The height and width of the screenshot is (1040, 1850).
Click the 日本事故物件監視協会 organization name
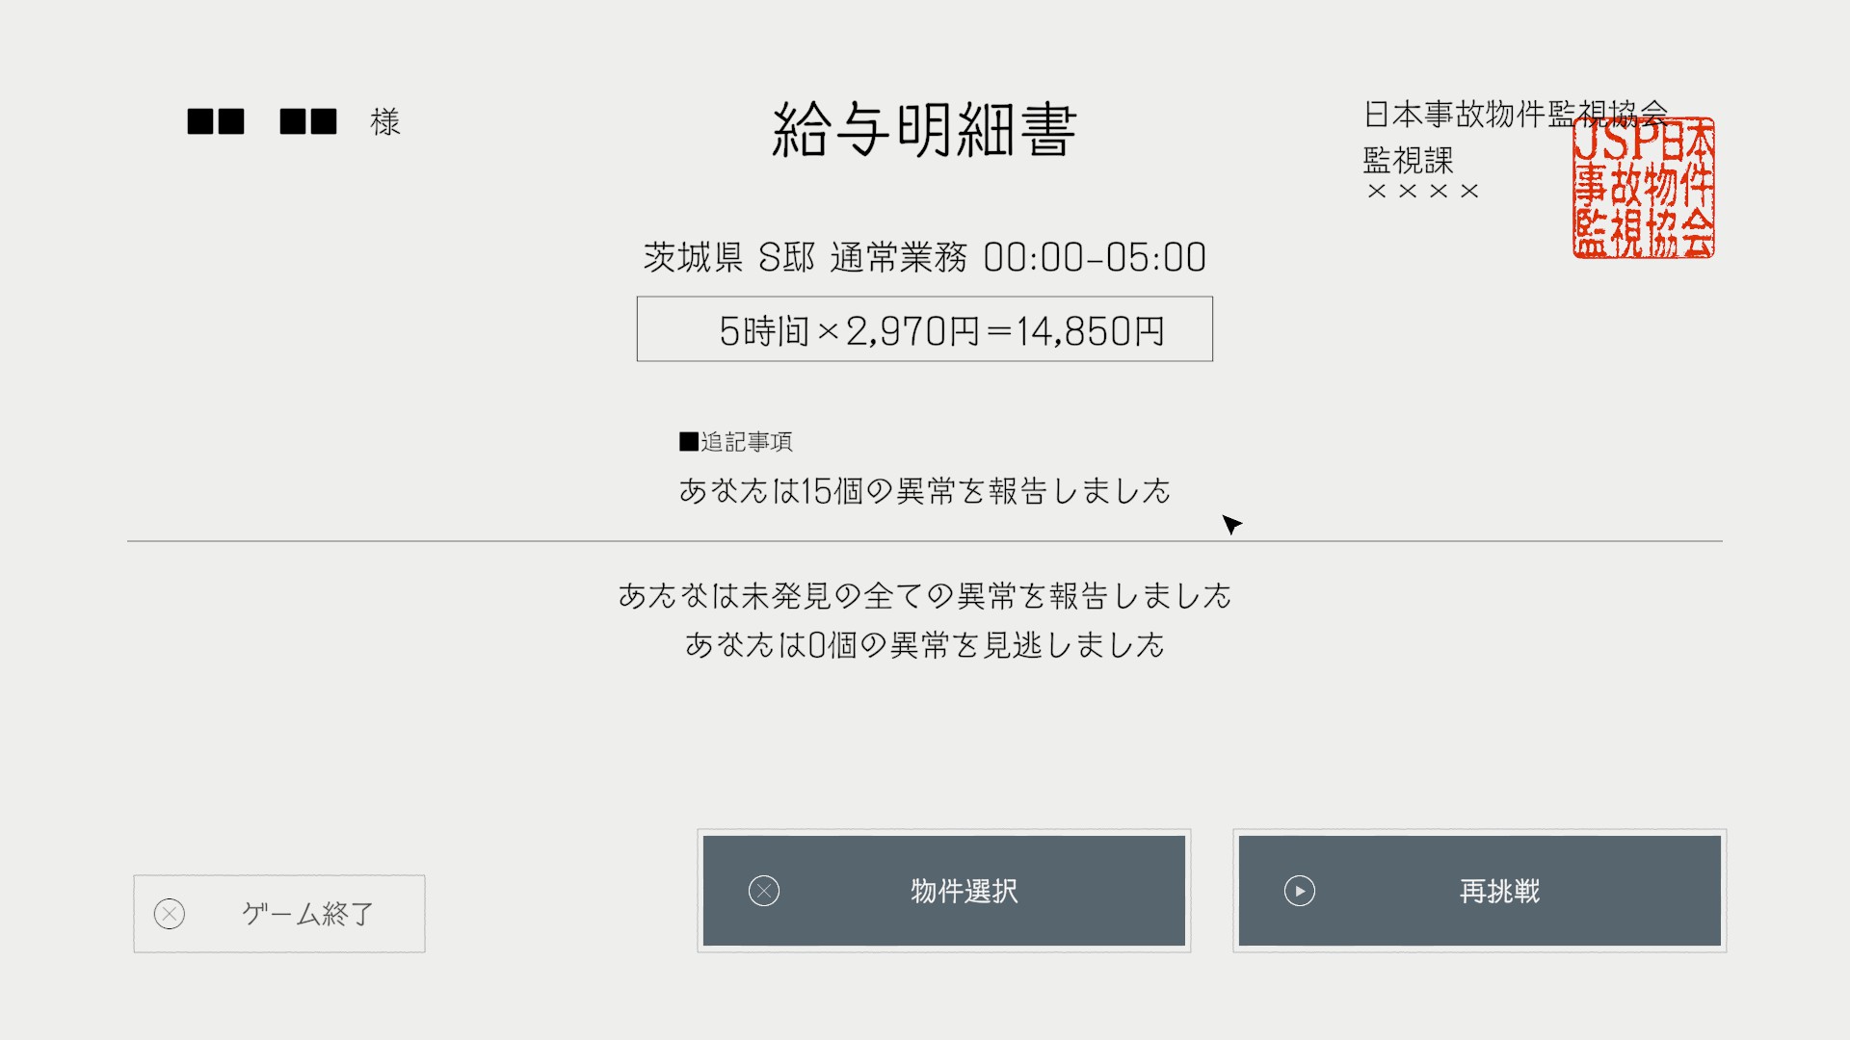pyautogui.click(x=1516, y=115)
